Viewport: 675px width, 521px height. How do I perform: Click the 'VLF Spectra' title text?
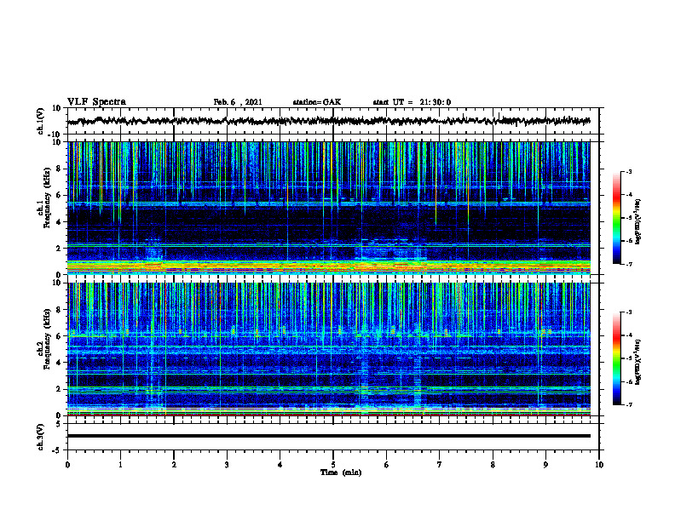pos(96,102)
